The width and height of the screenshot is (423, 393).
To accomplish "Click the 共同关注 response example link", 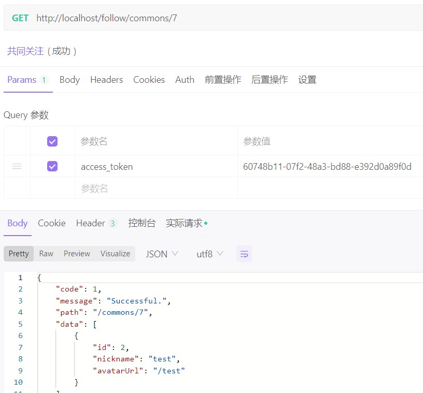I will pyautogui.click(x=25, y=51).
